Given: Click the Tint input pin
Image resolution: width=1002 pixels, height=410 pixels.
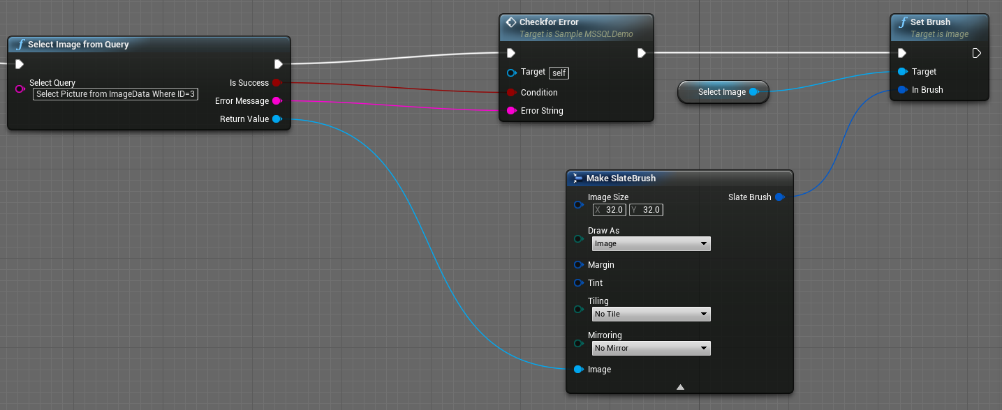Looking at the screenshot, I should click(578, 283).
